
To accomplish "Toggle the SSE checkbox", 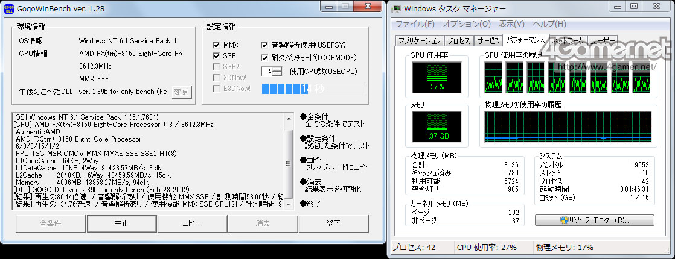I will 217,56.
